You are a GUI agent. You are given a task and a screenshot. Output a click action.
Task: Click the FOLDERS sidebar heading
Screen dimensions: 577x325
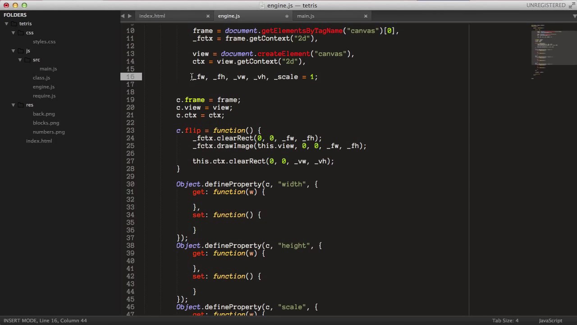[15, 15]
